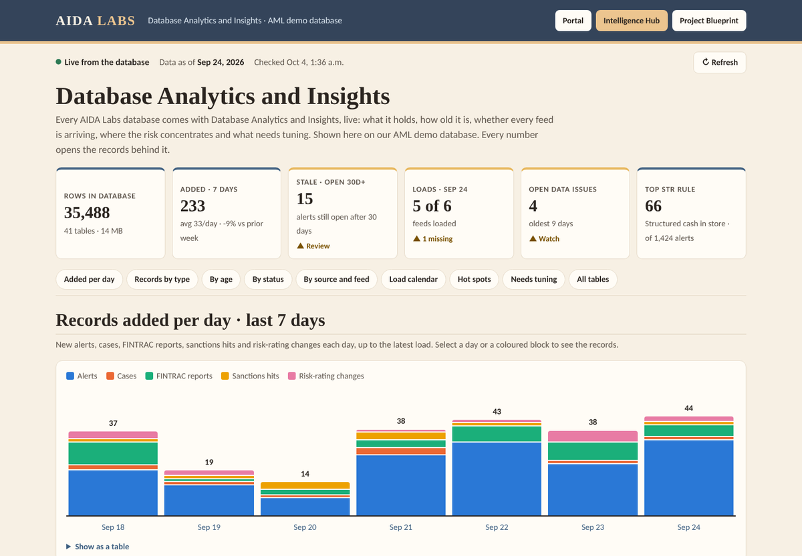Select the Sep 21 blue alerts block
The image size is (802, 556).
pos(401,485)
